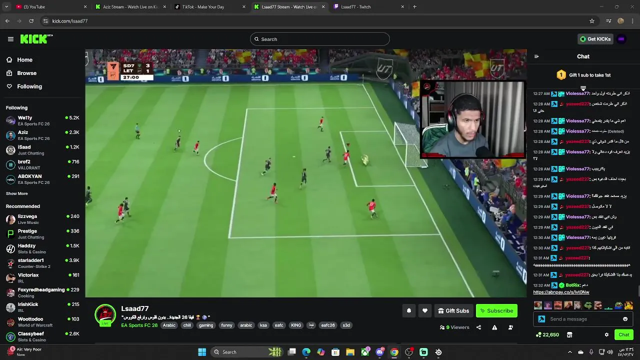Expand Show More under Following
This screenshot has width=640, height=360.
pos(17,193)
